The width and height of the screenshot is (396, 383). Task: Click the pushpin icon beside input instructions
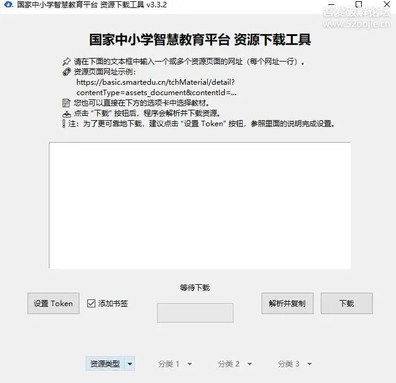pyautogui.click(x=67, y=62)
